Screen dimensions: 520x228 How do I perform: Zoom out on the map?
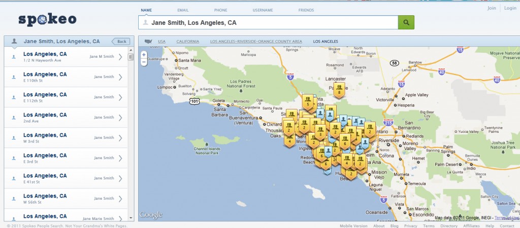[x=144, y=62]
